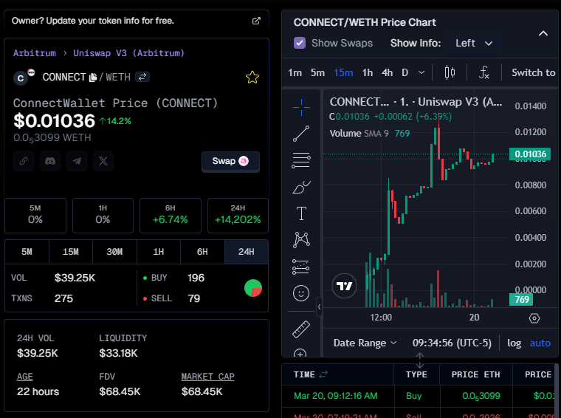
Task: Click the buy/sell ratio pie chart
Action: (x=253, y=288)
